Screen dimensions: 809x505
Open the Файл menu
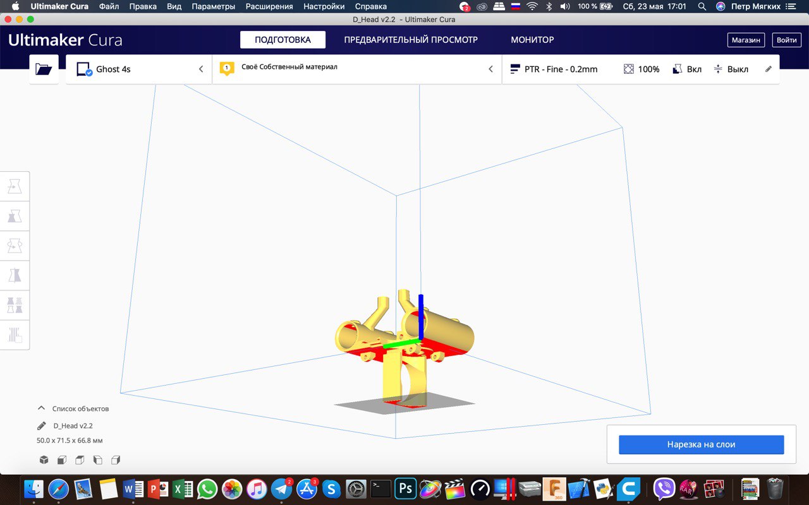click(x=109, y=6)
